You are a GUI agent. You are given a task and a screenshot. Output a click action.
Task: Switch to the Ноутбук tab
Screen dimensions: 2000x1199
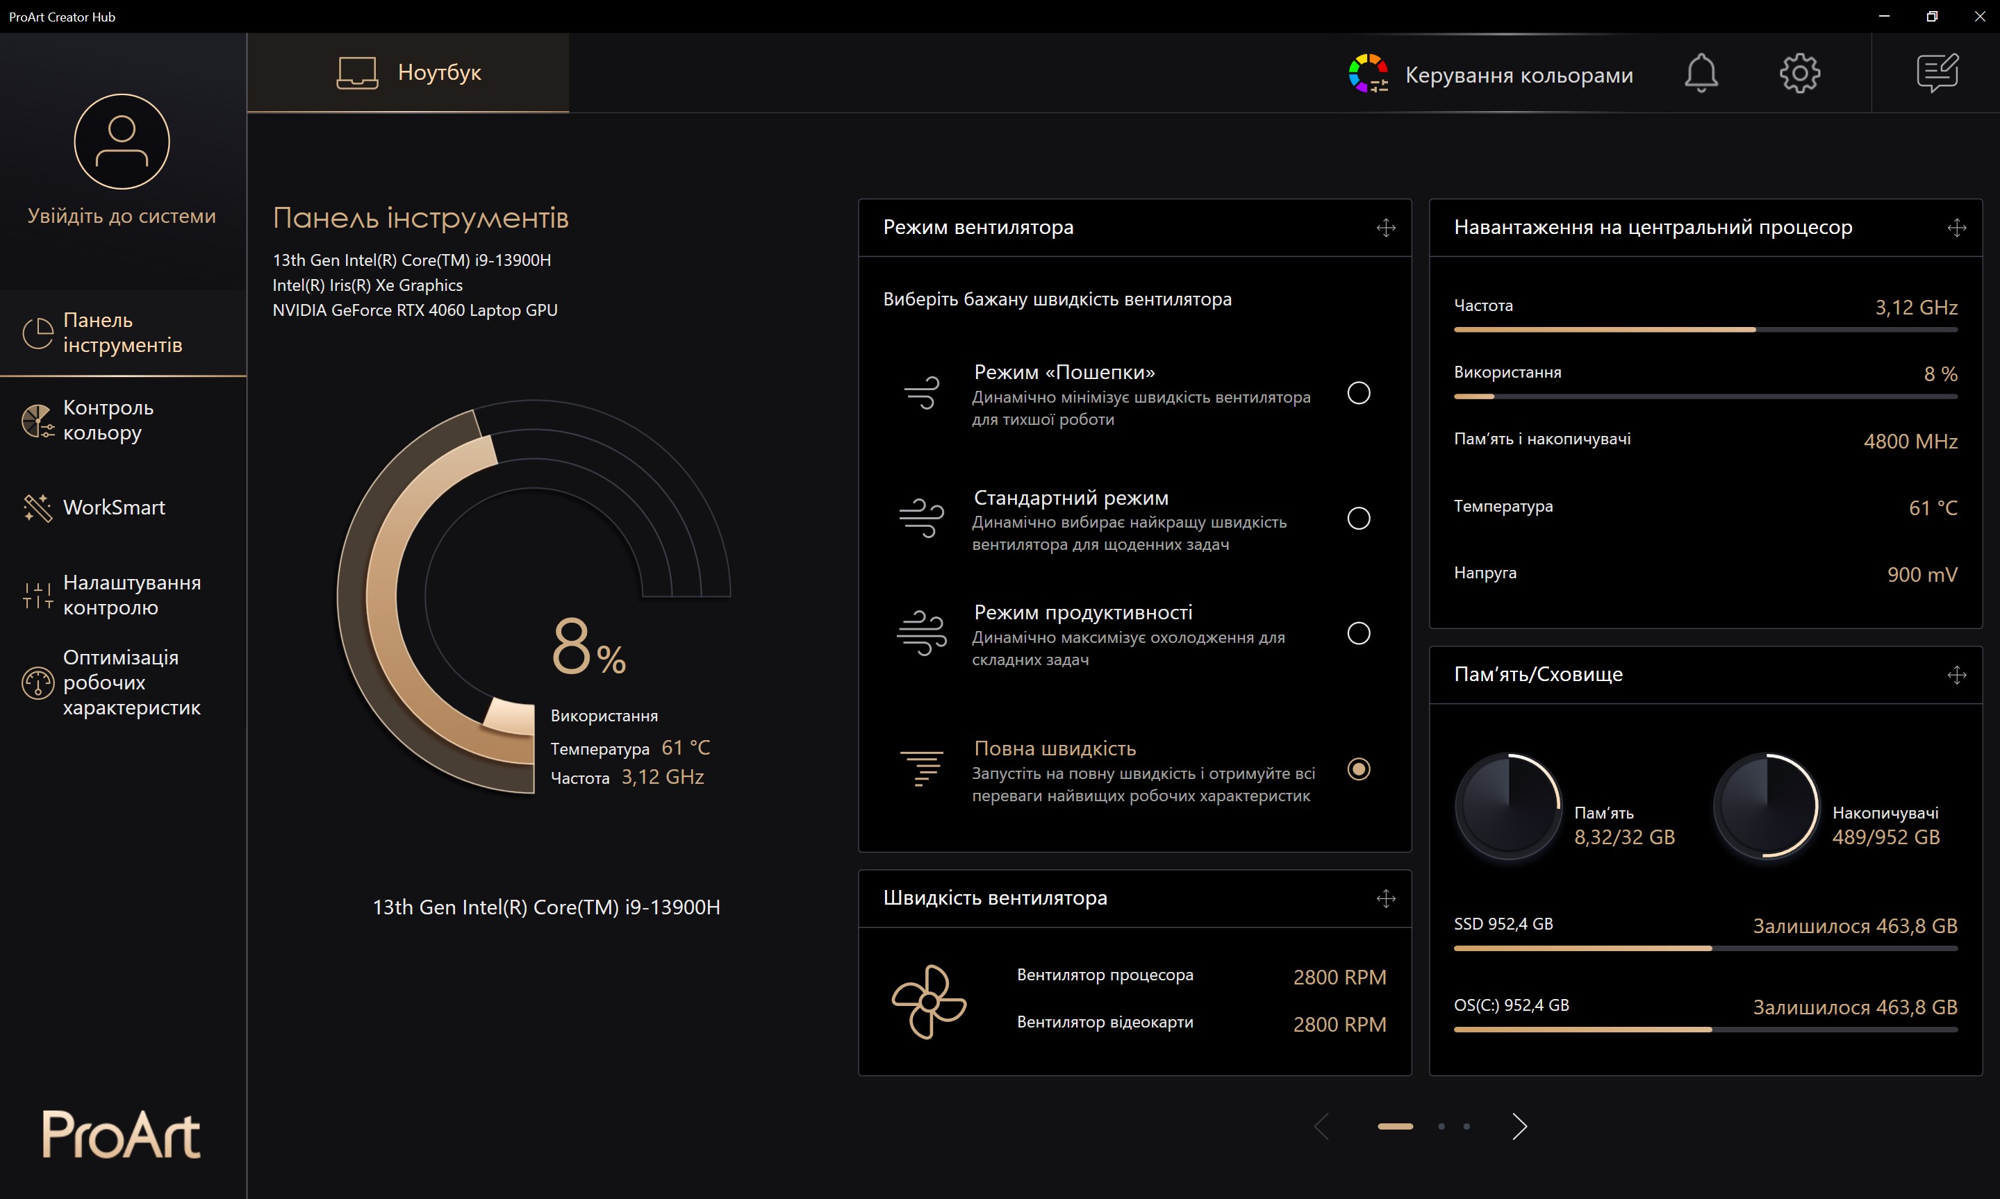[408, 73]
